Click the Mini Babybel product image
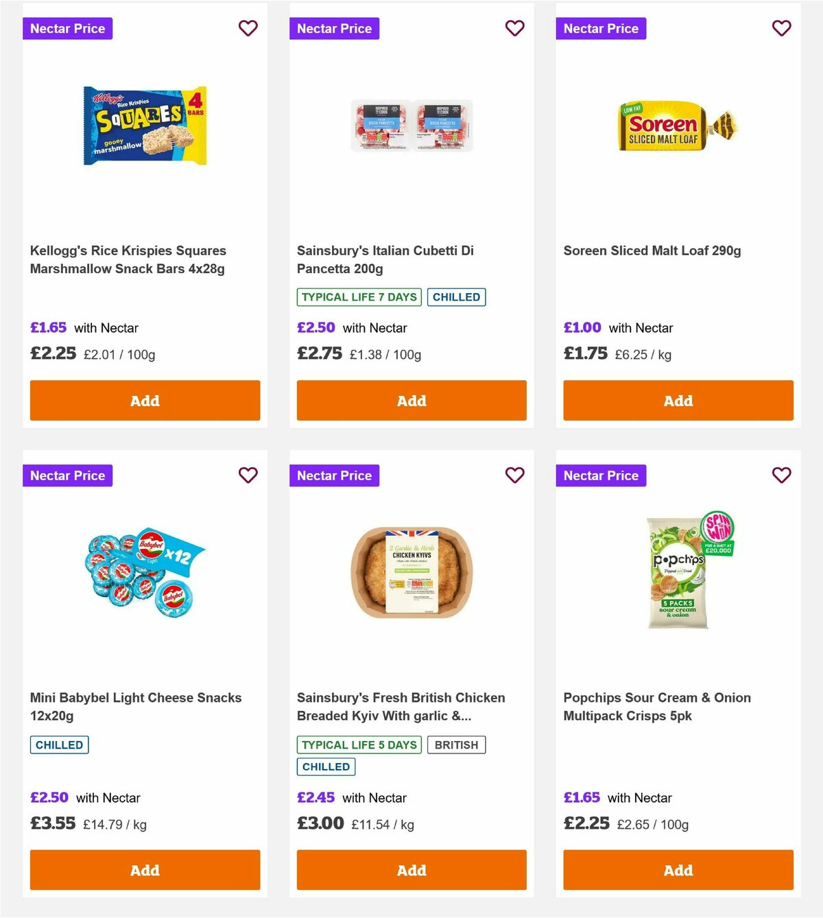This screenshot has height=918, width=823. click(x=144, y=576)
